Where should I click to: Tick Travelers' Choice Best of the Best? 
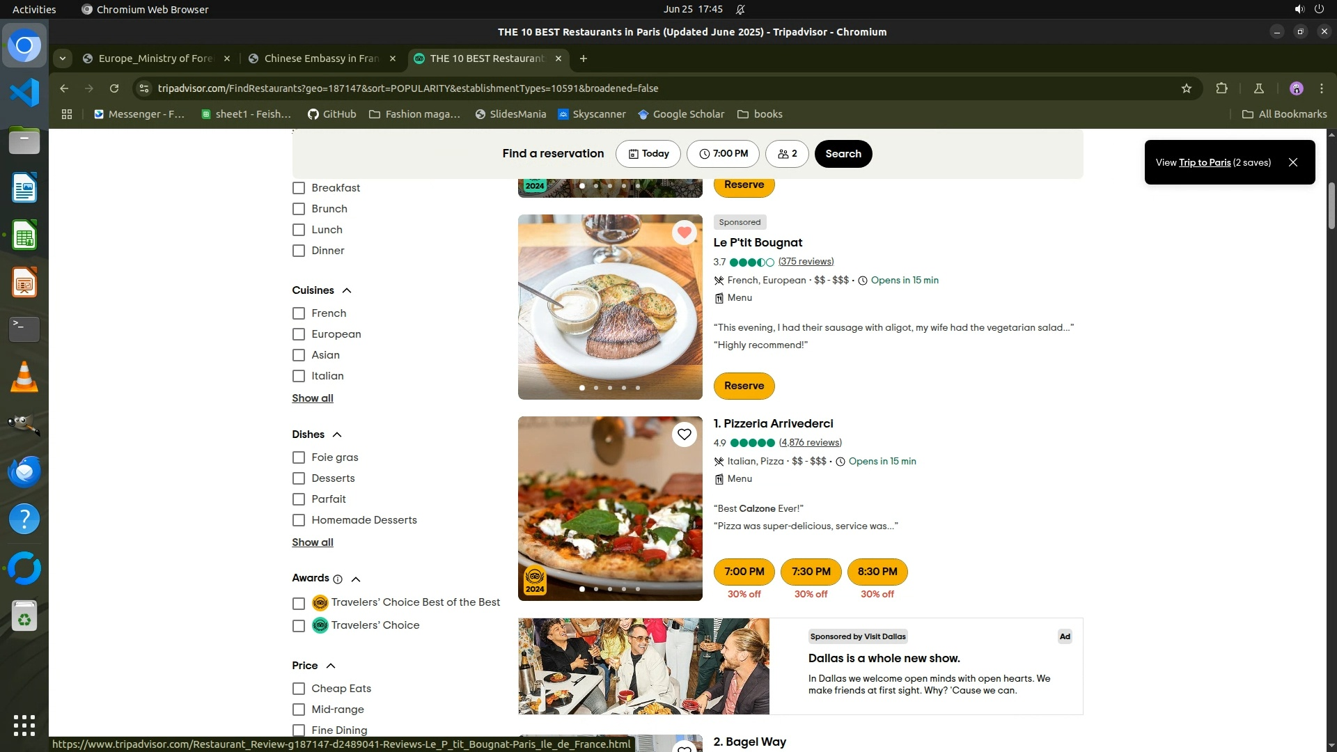299,604
